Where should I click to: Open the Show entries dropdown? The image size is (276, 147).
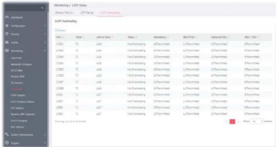point(257,121)
